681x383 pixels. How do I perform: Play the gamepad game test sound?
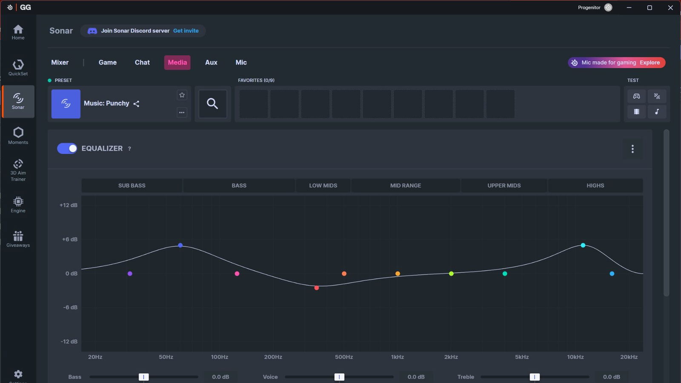(x=636, y=96)
